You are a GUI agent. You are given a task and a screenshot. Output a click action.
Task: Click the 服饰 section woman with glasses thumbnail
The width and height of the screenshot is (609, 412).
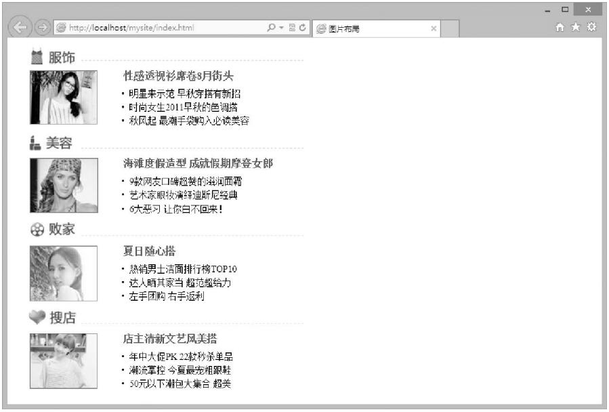pyautogui.click(x=64, y=98)
